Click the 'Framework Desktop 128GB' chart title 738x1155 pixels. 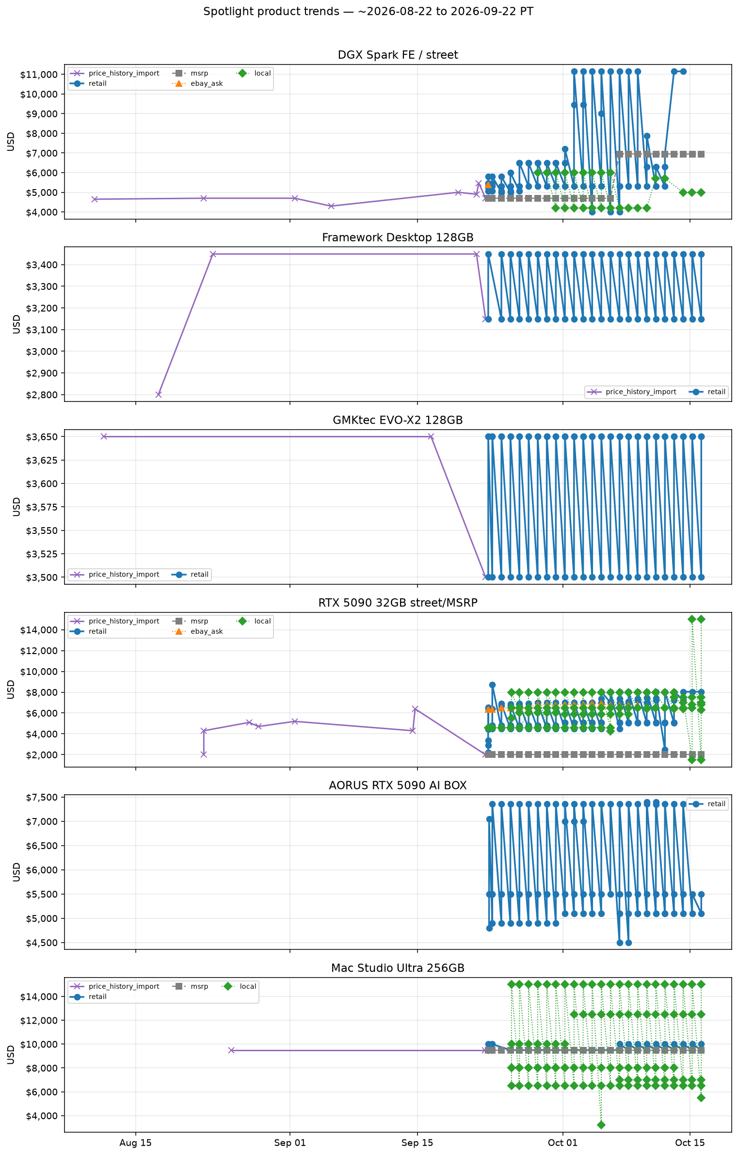pyautogui.click(x=398, y=238)
